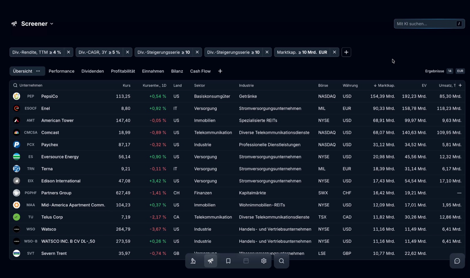The height and width of the screenshot is (278, 470).
Task: Click the Terna company logo
Action: pos(16,169)
